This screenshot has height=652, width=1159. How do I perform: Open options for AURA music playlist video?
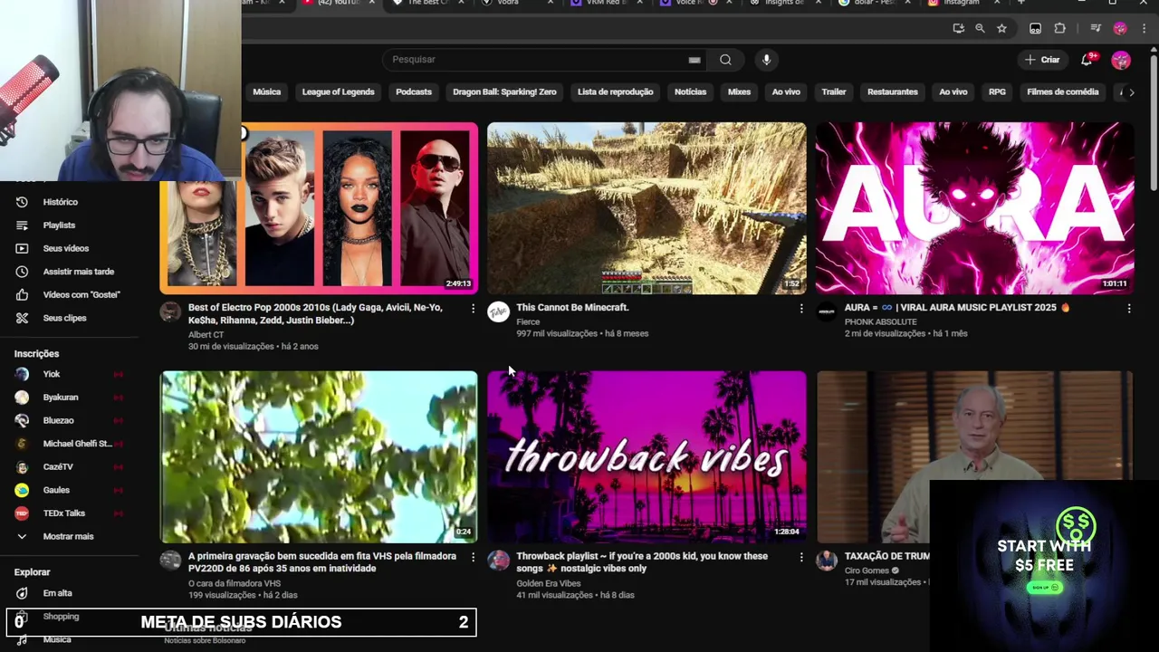click(x=1129, y=309)
